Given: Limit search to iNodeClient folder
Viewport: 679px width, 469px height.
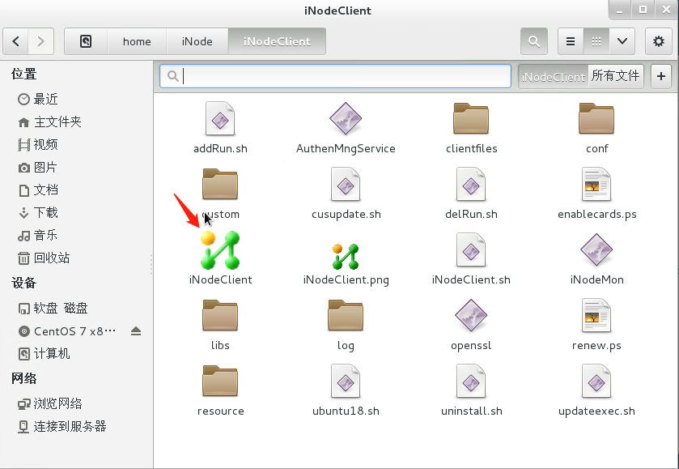Looking at the screenshot, I should click(554, 76).
